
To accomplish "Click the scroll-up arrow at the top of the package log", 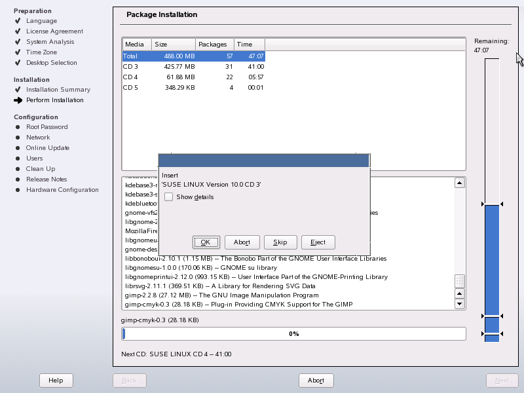I will pyautogui.click(x=460, y=183).
